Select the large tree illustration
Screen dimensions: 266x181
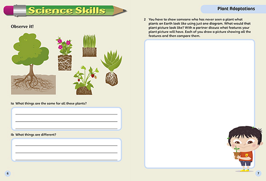(33, 64)
